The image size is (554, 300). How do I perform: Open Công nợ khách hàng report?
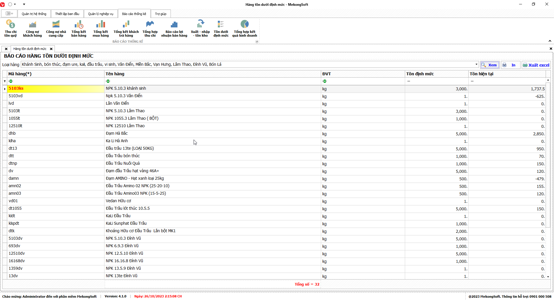(x=32, y=28)
